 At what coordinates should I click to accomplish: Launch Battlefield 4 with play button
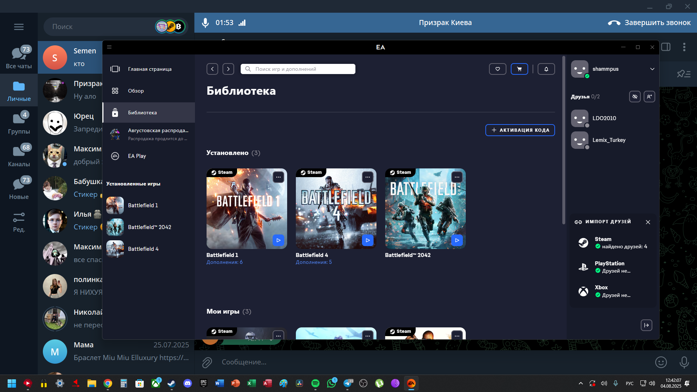(368, 240)
